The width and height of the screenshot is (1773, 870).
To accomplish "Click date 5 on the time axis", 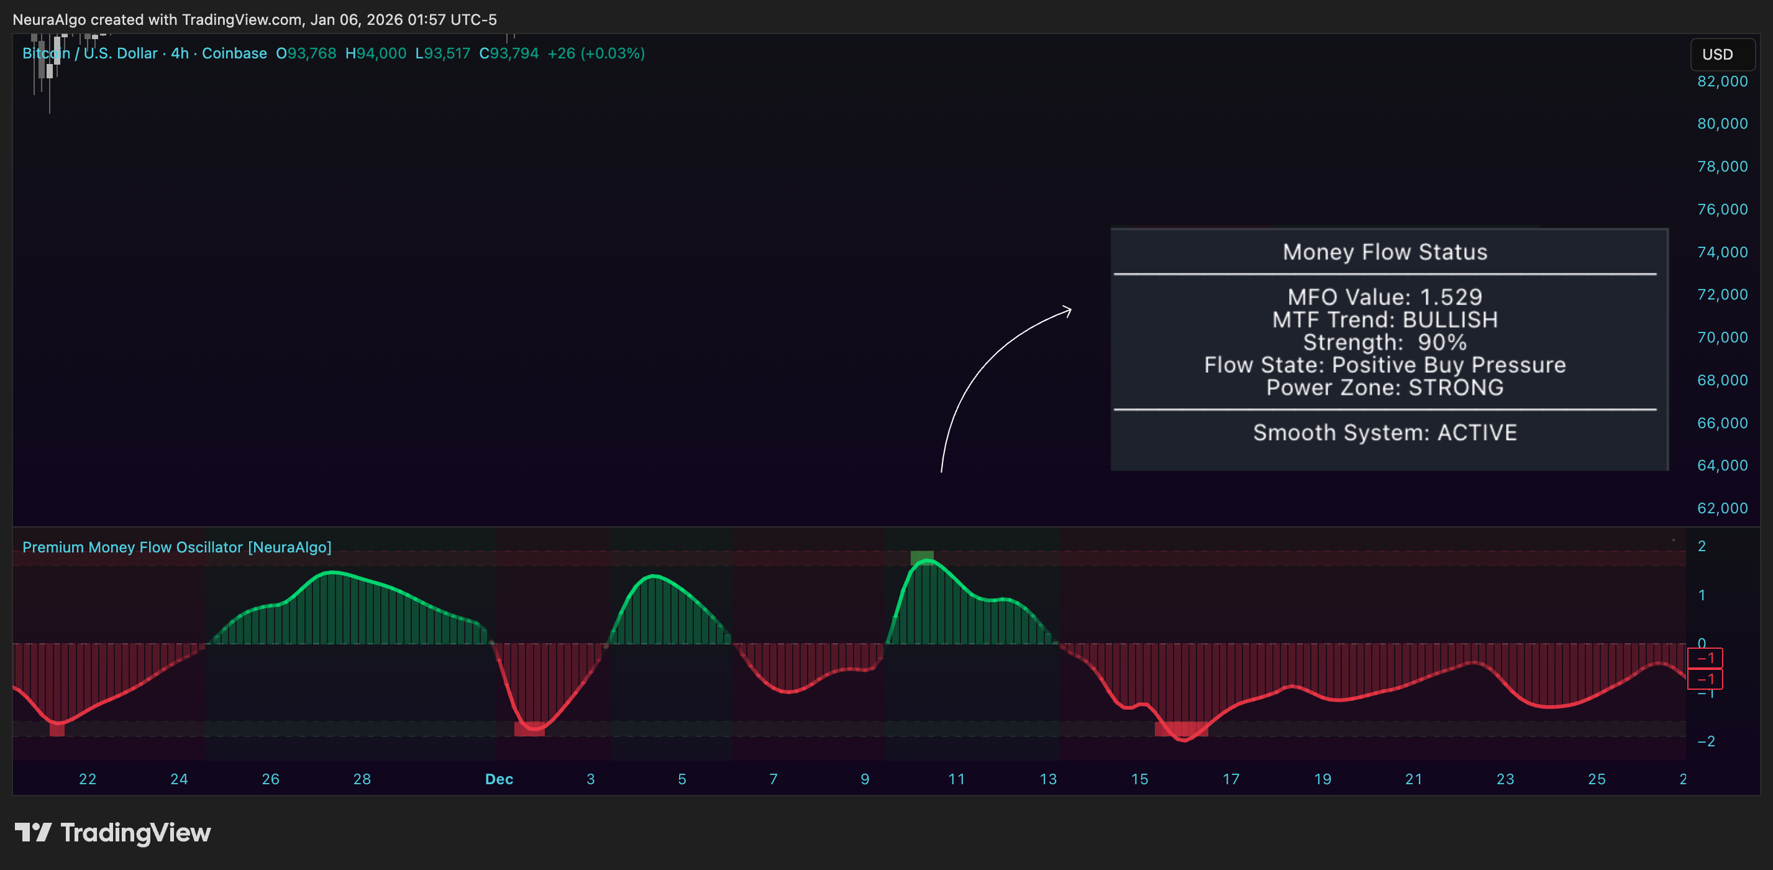I will (x=682, y=779).
